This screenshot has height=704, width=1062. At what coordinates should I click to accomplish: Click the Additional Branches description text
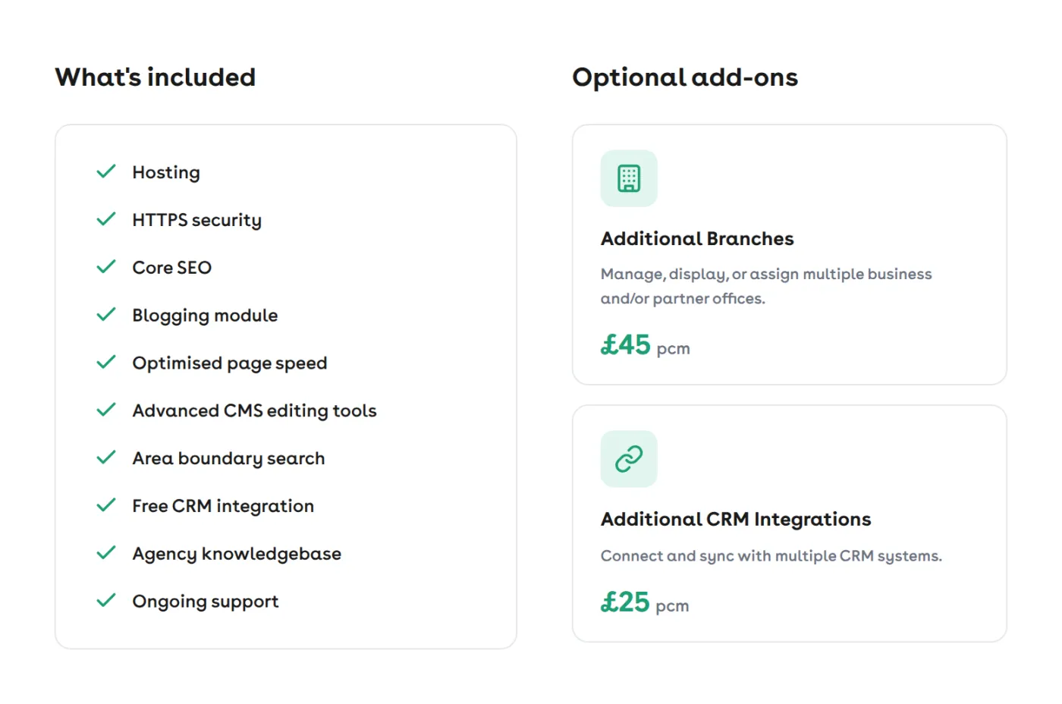(x=766, y=286)
